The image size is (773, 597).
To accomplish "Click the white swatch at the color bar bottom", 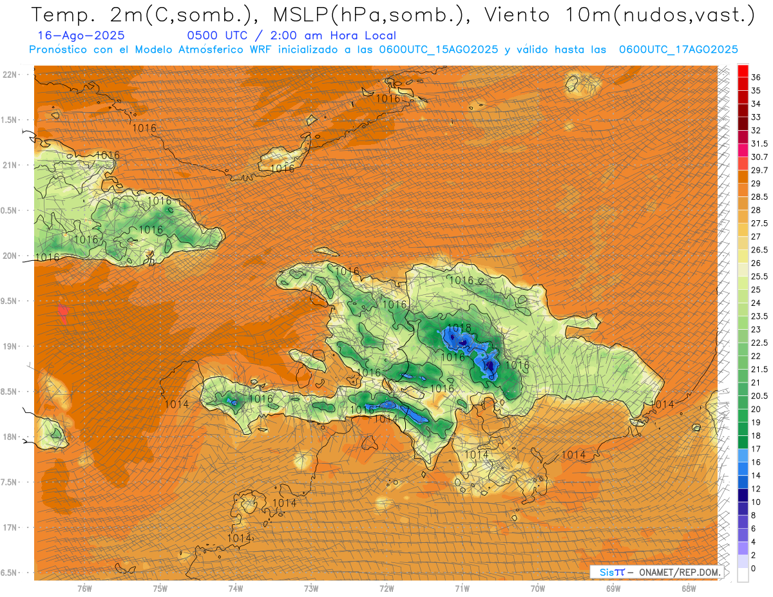I will click(743, 575).
